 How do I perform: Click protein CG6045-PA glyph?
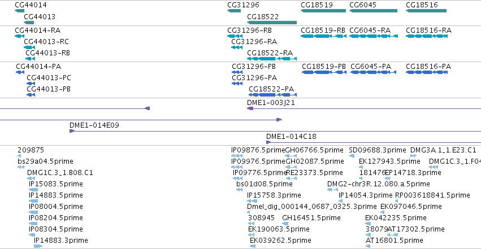coord(374,72)
